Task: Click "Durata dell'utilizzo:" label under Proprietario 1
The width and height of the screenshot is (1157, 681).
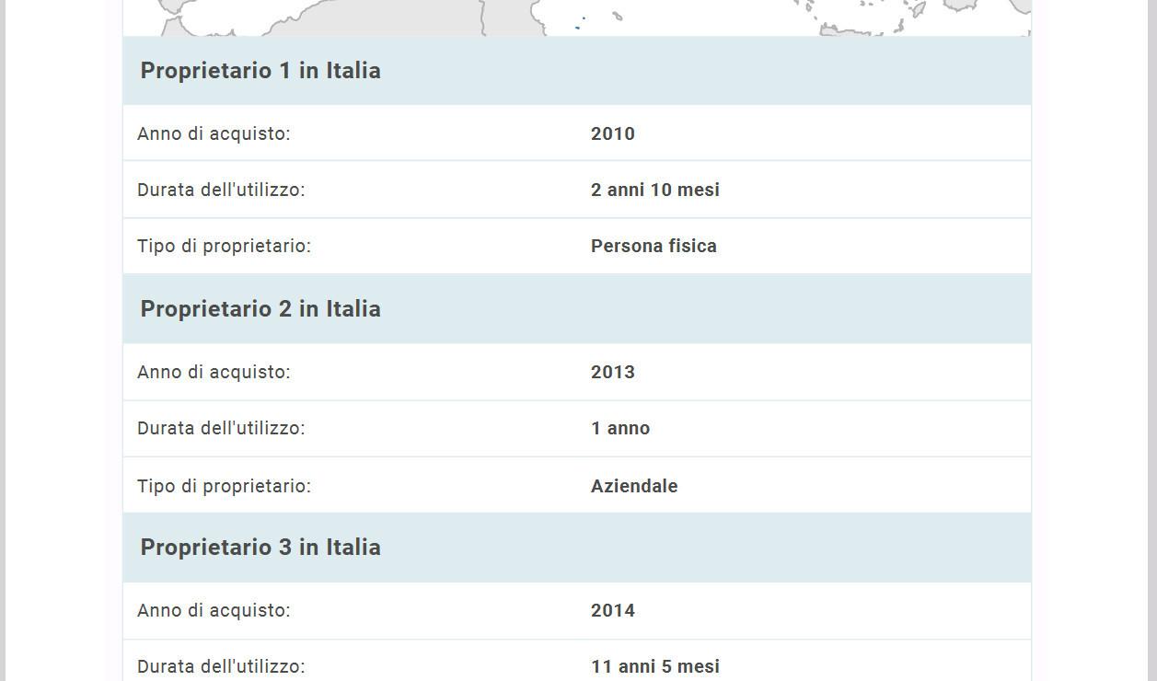Action: pos(221,190)
